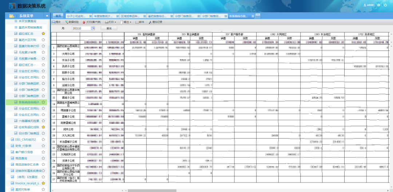
Task: Close the 各系统综合统 tab
Action: (253, 16)
